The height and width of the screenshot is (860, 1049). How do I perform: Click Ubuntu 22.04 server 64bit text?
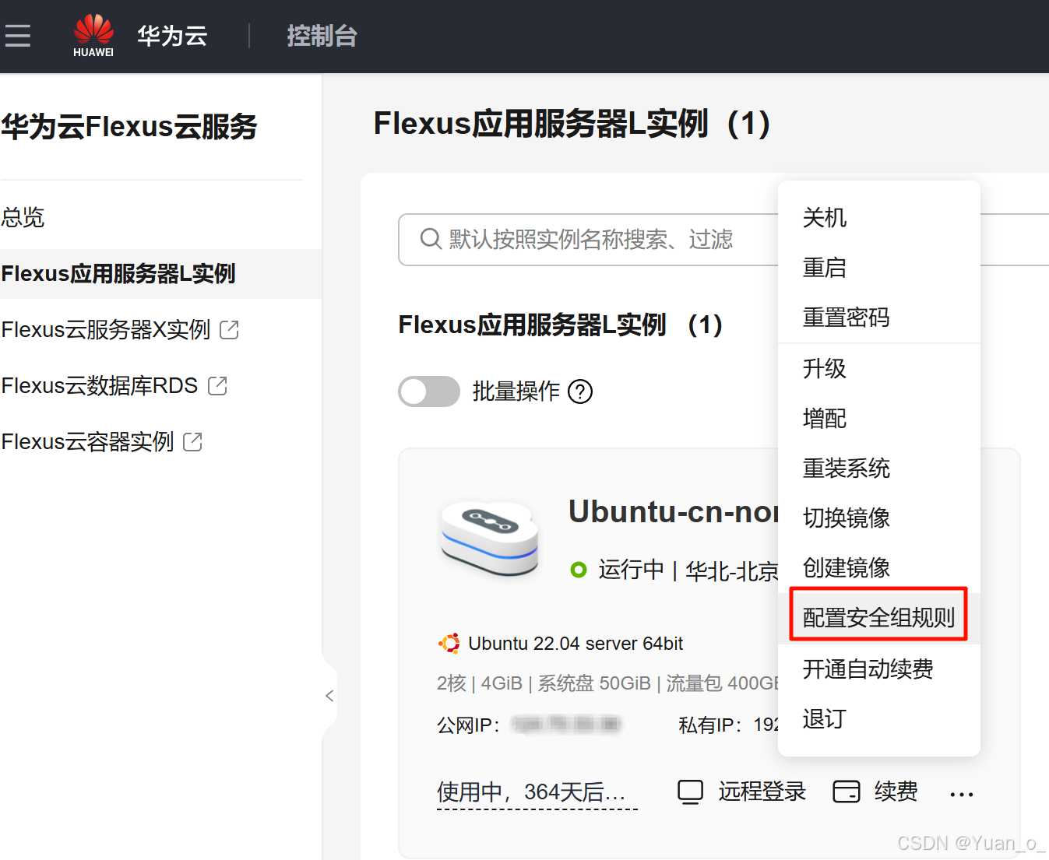[x=576, y=644]
